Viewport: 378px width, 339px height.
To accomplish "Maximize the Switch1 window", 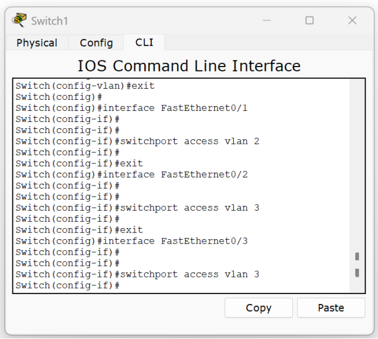I will tap(310, 20).
